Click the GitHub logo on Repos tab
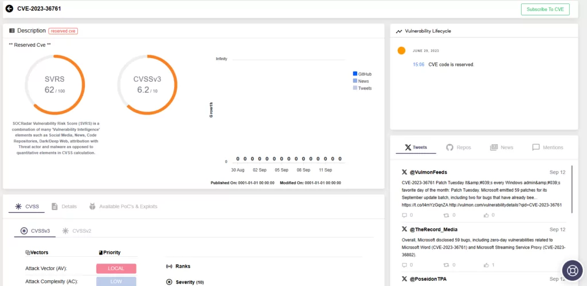Image resolution: width=587 pixels, height=286 pixels. (x=449, y=148)
